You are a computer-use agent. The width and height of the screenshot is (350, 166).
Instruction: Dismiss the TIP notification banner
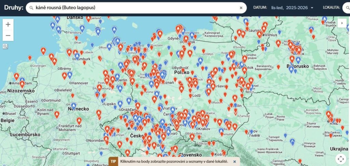(x=234, y=161)
